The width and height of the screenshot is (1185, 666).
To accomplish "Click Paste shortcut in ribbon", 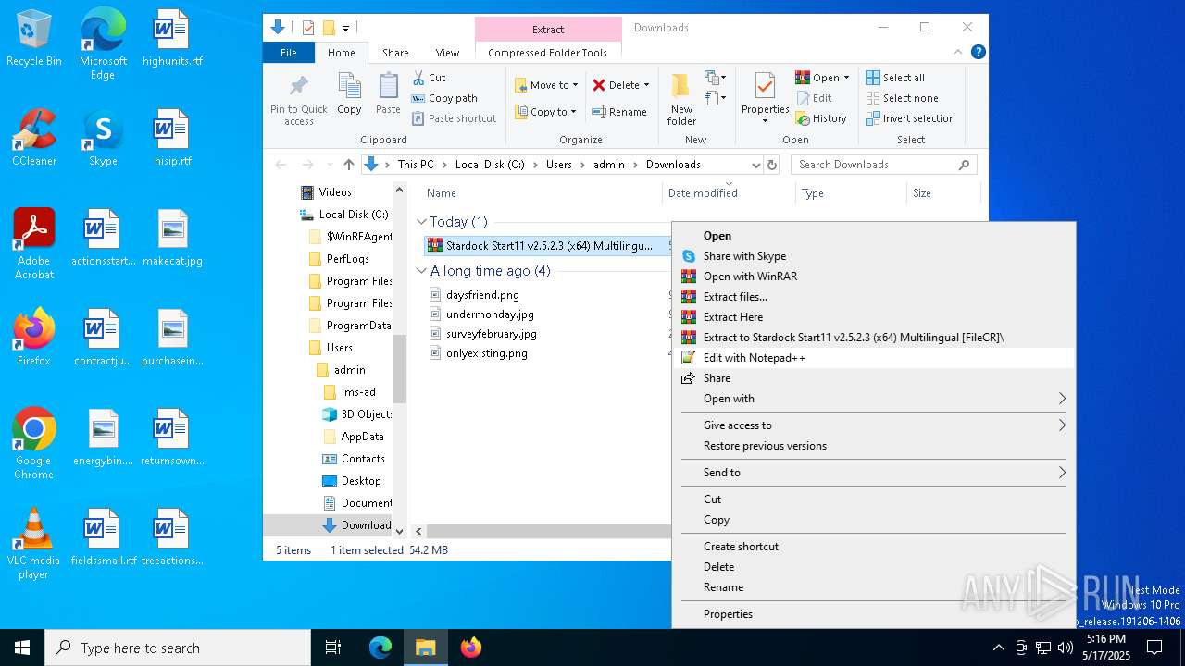I will (x=454, y=118).
